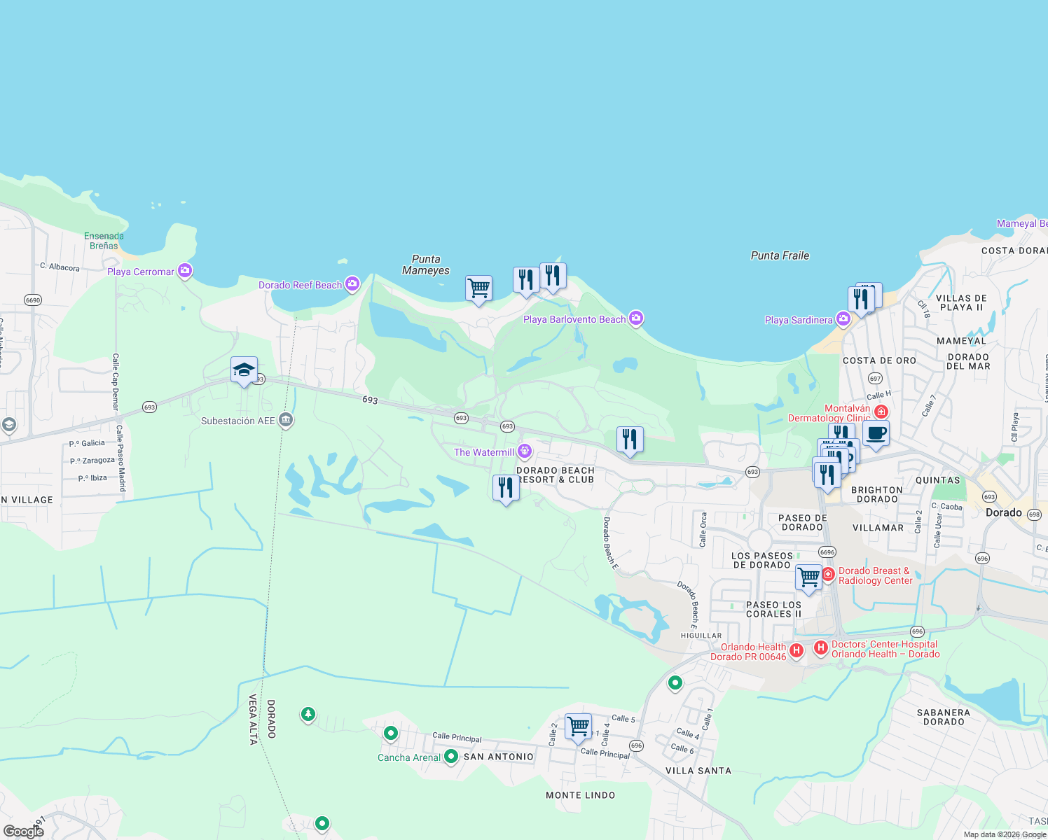
Task: Select the green pin at the bottom map edge
Action: [x=322, y=824]
